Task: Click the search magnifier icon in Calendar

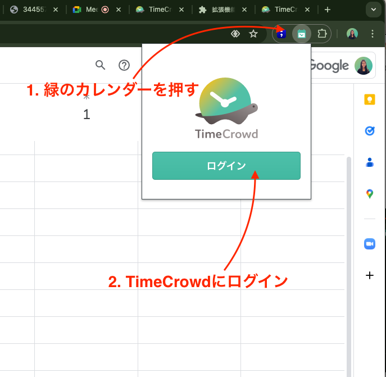Action: coord(100,65)
